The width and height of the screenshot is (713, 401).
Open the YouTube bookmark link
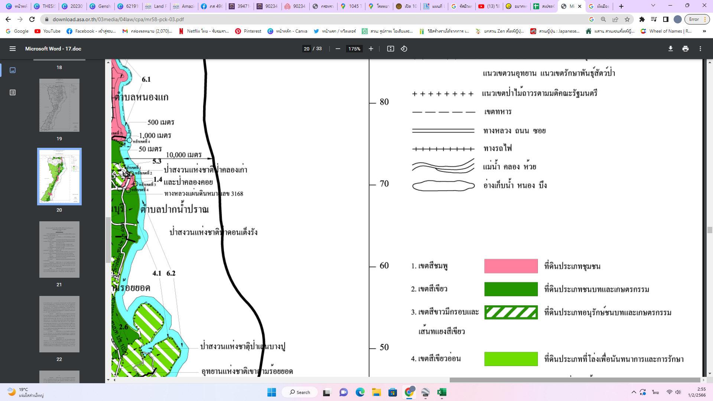(x=48, y=31)
